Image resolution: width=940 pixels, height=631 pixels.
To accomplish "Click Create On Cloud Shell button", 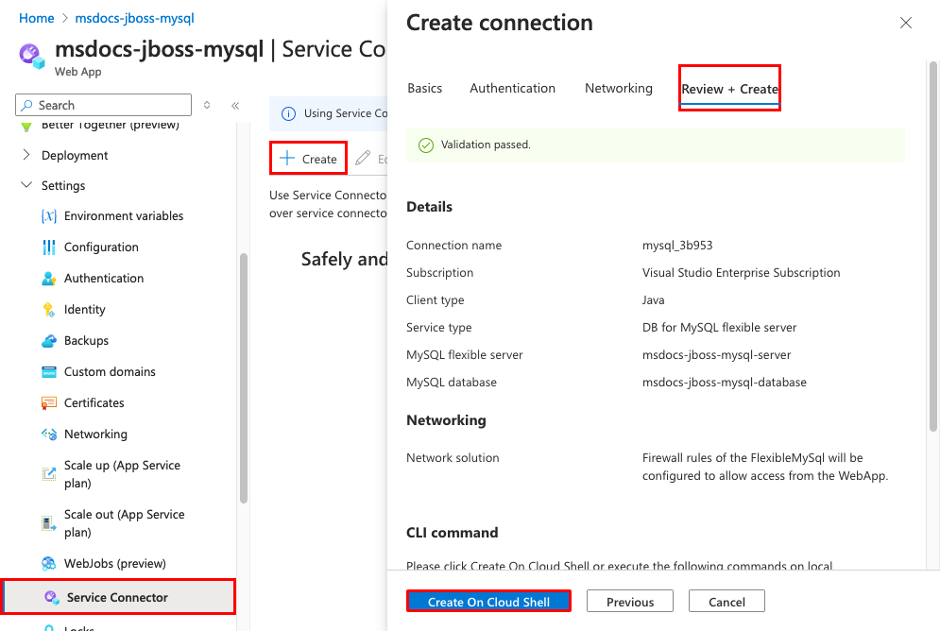I will click(487, 601).
